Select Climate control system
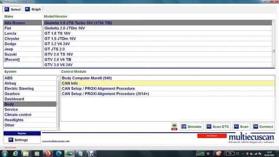 (x=30, y=115)
